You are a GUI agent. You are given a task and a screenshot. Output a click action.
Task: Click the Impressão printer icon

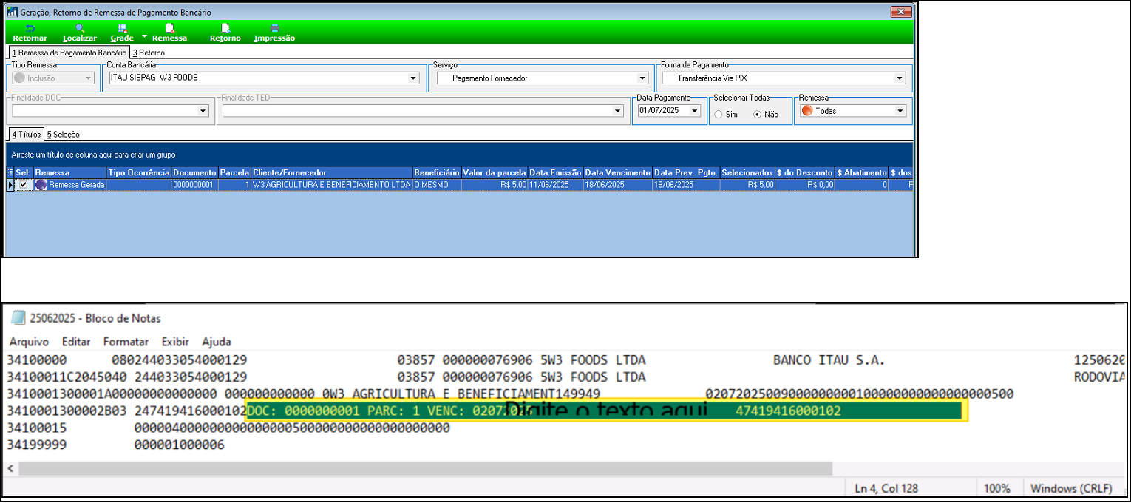274,28
